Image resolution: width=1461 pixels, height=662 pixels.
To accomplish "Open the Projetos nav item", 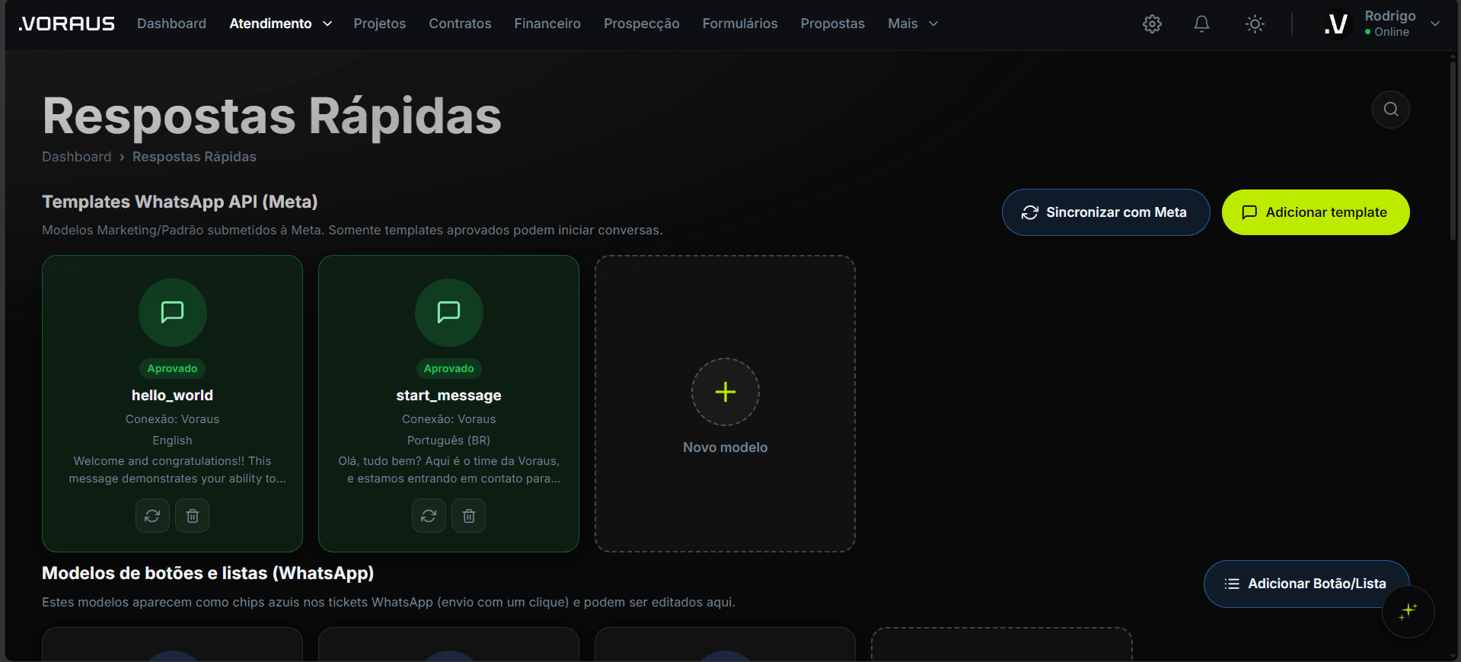I will point(380,24).
